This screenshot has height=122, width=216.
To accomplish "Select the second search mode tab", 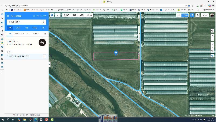I will (x=18, y=28).
